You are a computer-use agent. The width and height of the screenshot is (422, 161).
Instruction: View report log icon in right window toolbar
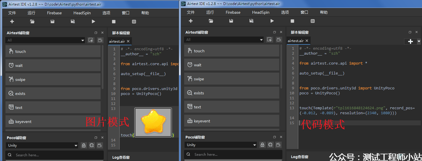[313, 21]
